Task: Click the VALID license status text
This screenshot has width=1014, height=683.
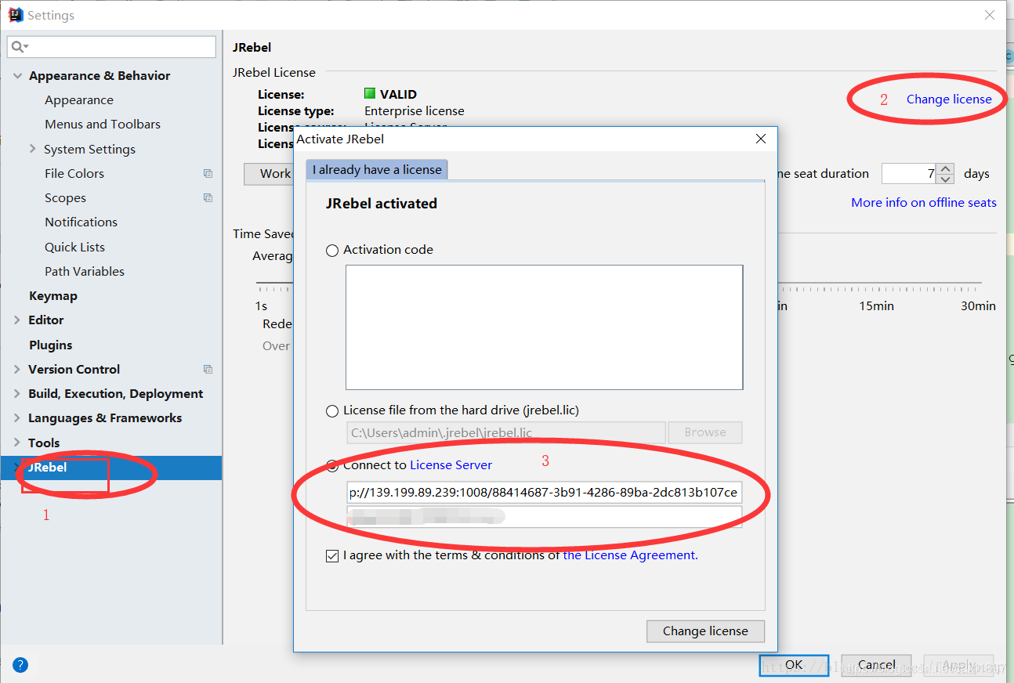Action: (x=398, y=95)
